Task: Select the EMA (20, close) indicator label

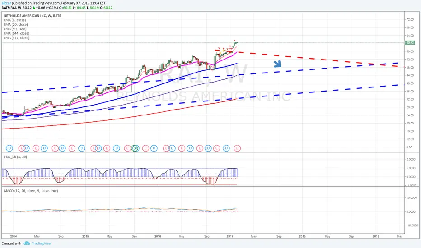Action: pos(15,24)
